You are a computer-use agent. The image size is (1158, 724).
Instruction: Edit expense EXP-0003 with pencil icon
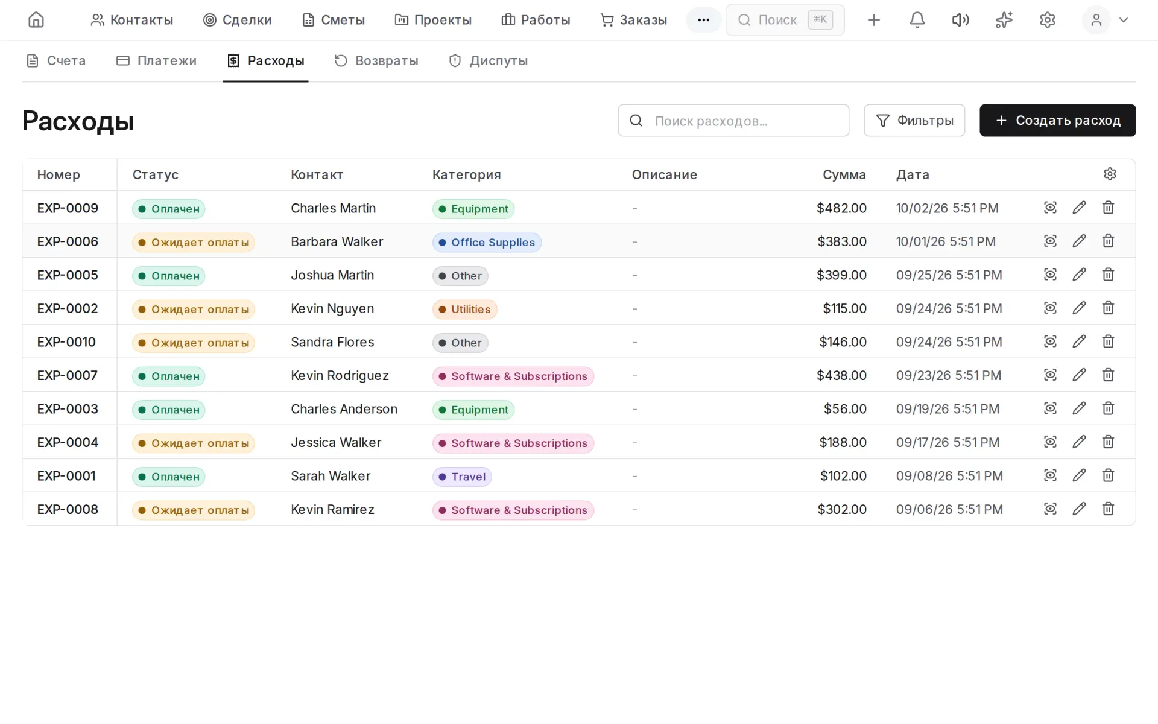point(1079,408)
